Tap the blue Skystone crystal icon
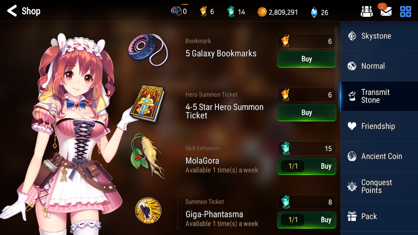This screenshot has width=418, height=235. coord(314,12)
